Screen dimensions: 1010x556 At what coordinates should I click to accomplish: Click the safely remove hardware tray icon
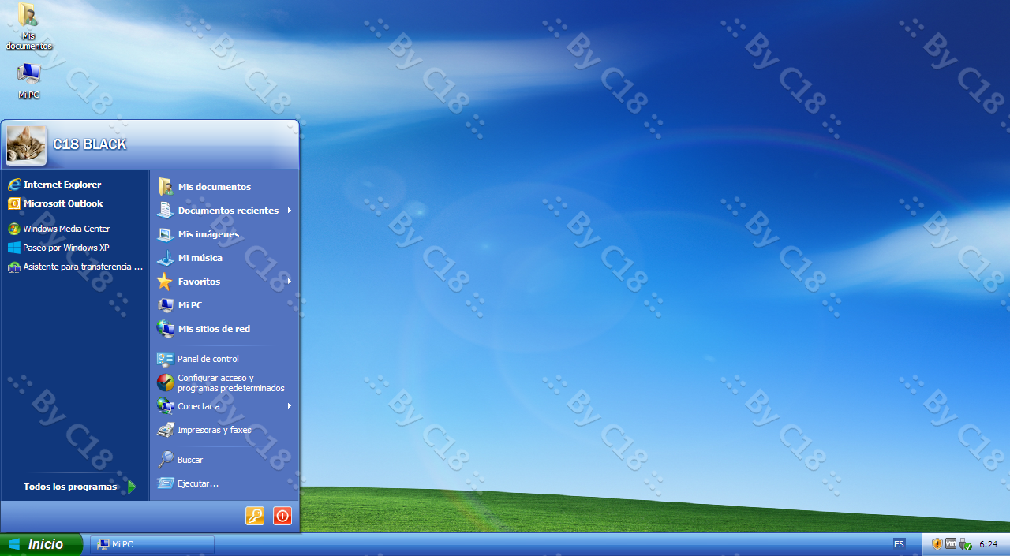point(964,544)
